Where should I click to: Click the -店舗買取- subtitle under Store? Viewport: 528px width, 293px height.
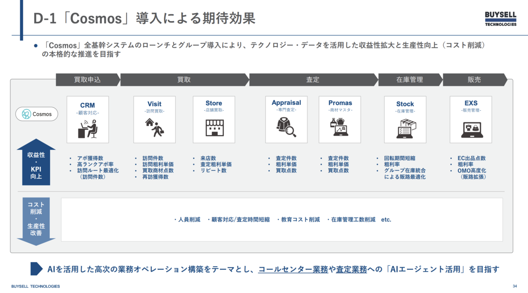(214, 110)
